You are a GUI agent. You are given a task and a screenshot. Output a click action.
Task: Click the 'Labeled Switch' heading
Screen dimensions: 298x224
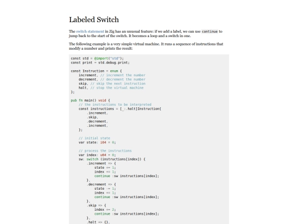94,19
